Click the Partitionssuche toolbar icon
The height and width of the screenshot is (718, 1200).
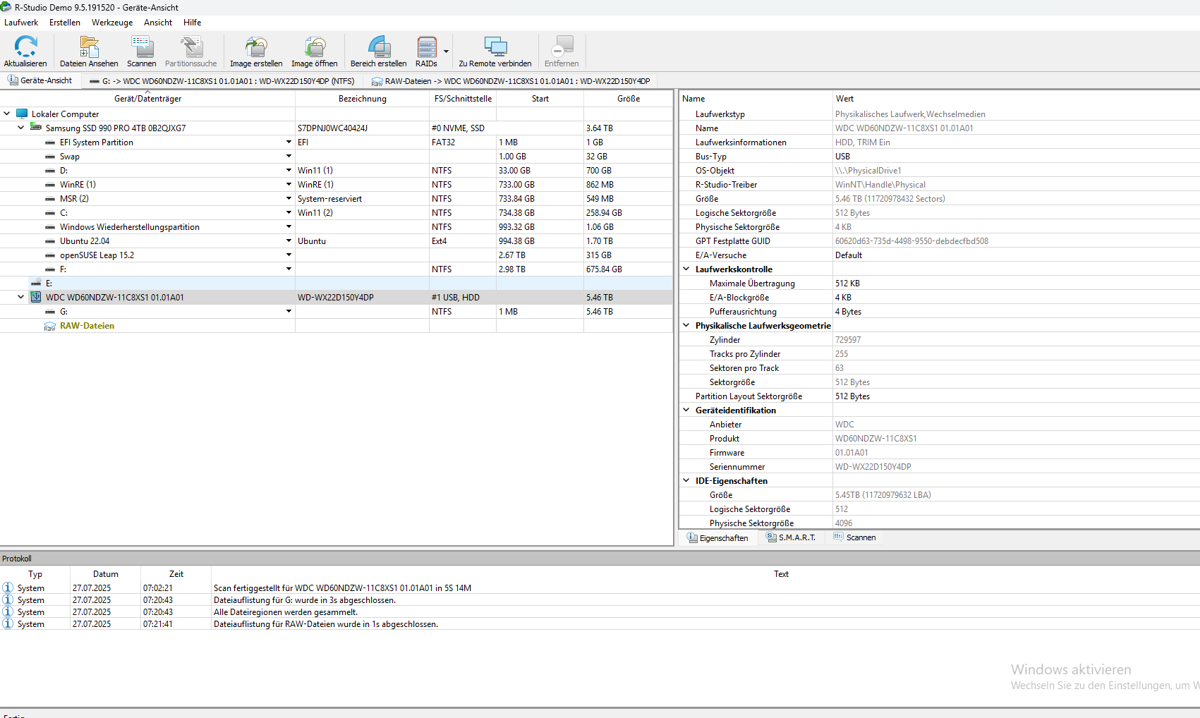(x=191, y=47)
